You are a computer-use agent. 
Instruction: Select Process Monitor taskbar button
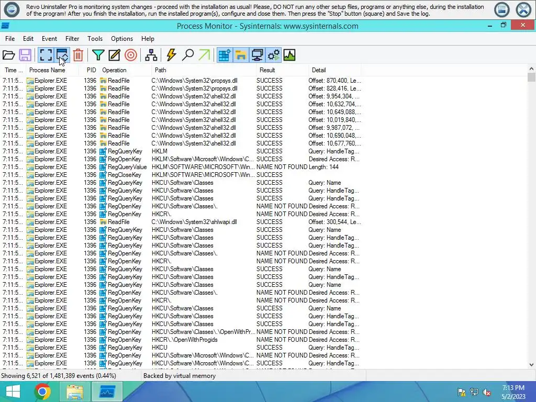click(107, 392)
